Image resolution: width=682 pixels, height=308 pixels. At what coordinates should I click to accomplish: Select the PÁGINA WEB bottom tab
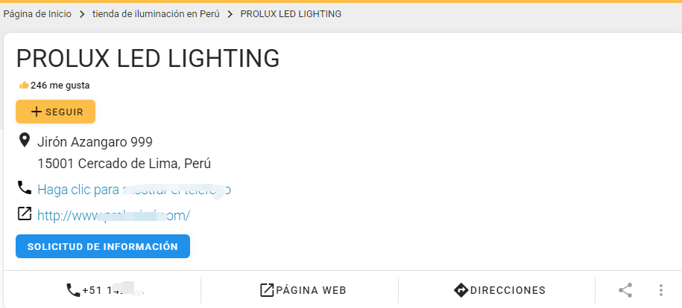click(x=303, y=290)
